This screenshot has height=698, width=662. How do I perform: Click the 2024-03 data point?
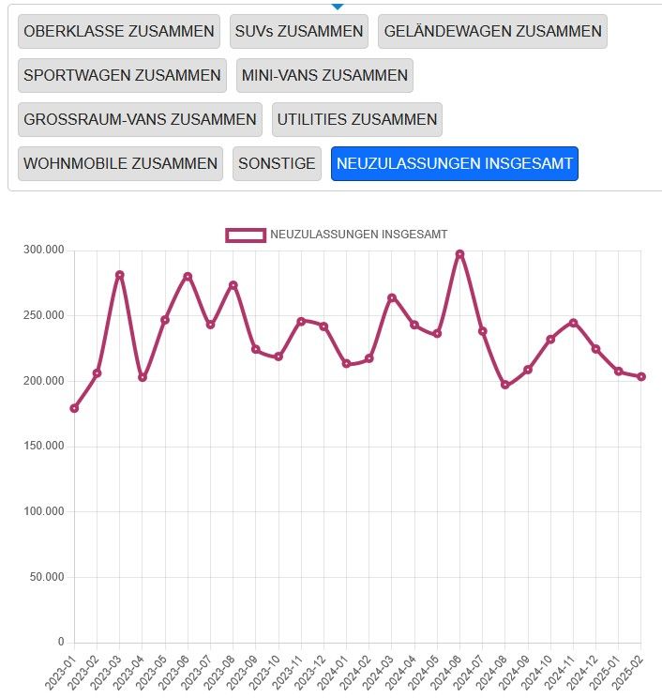click(392, 297)
